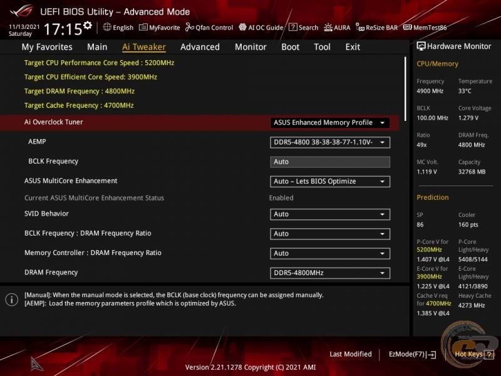This screenshot has width=501, height=376.
Task: Click Target Cache Frequency : 4700MHz text
Action: coord(79,105)
